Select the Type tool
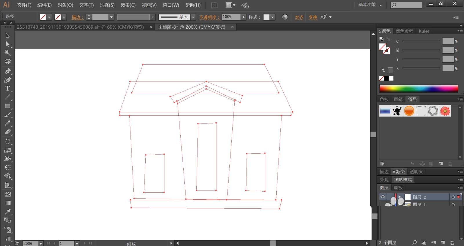Viewport: 464px width, 246px height. (x=8, y=88)
